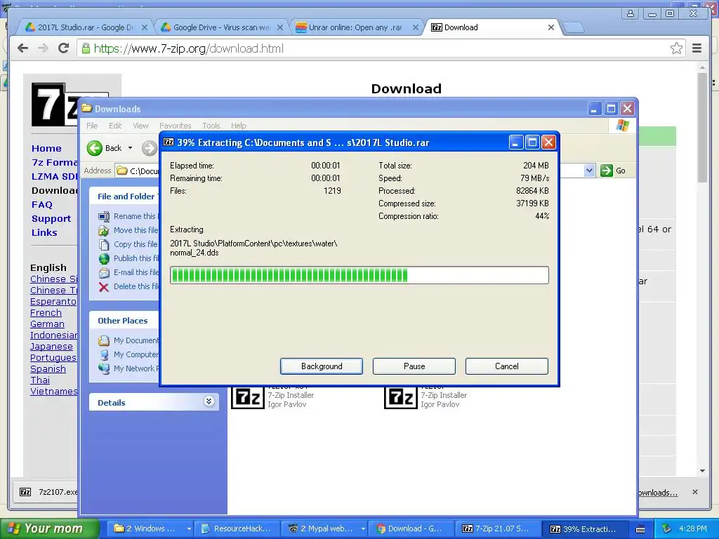
Task: Click the green Go arrow button
Action: coord(606,171)
